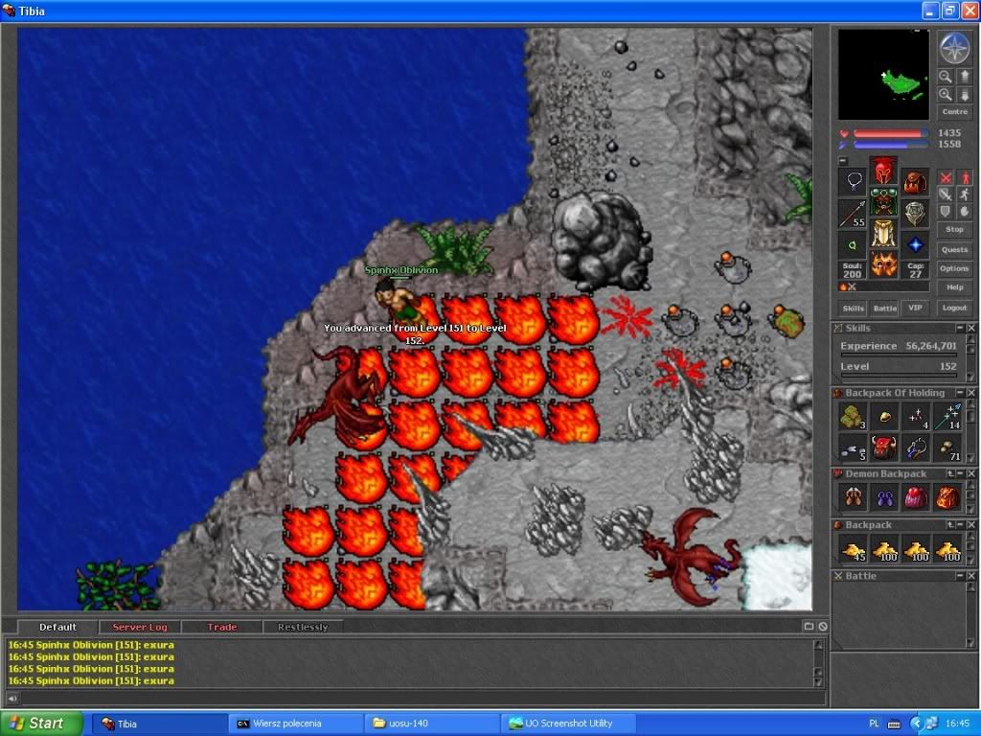Select the silver shield slot

point(915,214)
